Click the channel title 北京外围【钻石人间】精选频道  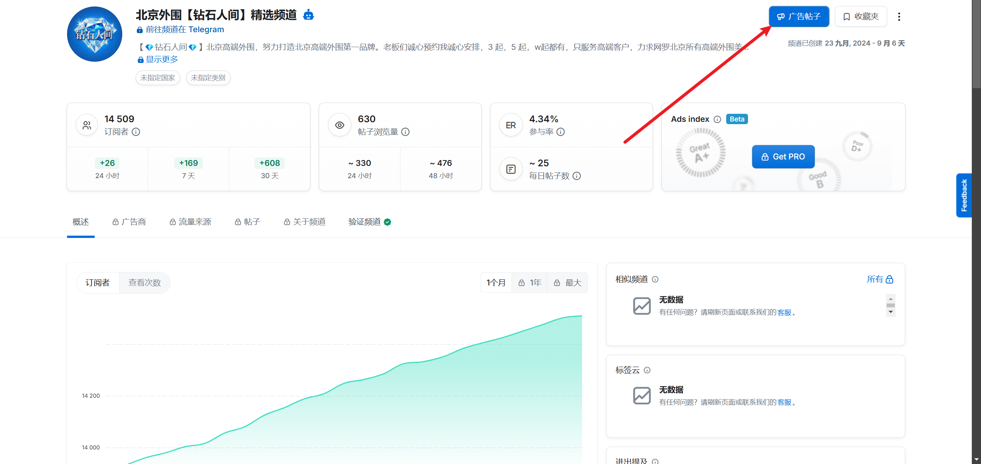tap(216, 15)
